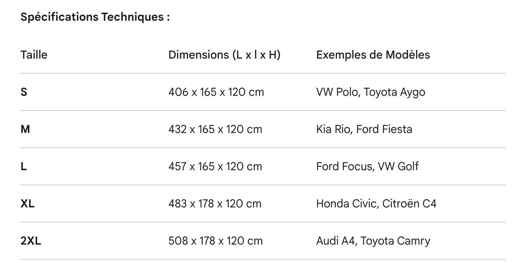516x266 pixels.
Task: Select the size XL cell
Action: point(28,204)
